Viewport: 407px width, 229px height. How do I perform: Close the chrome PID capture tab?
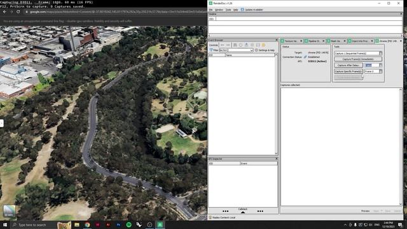(x=401, y=41)
